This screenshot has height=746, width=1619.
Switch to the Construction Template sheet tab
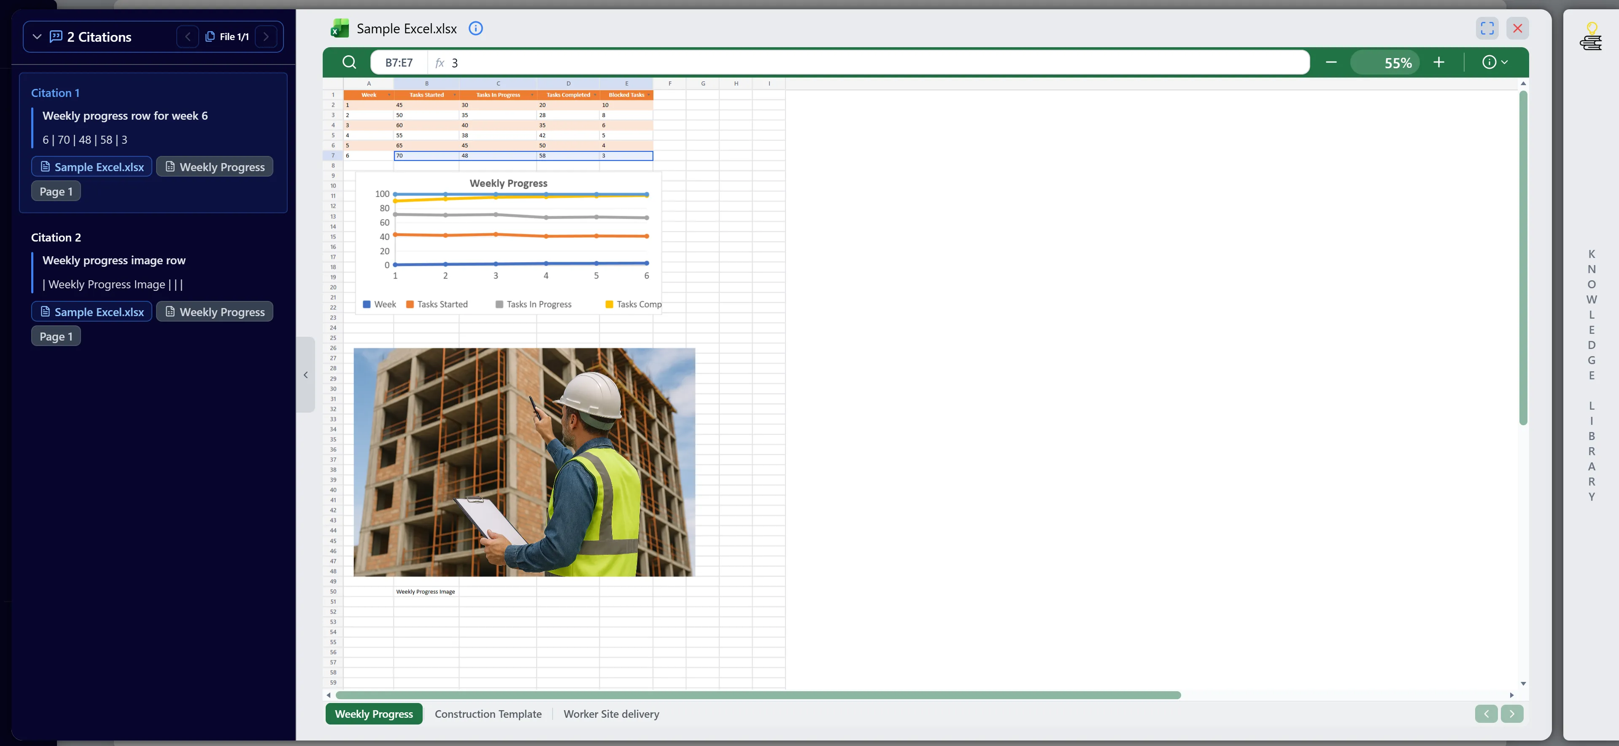pos(488,714)
